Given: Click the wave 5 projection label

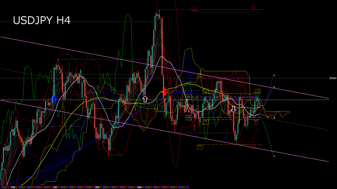Looking at the screenshot, I should (x=274, y=75).
